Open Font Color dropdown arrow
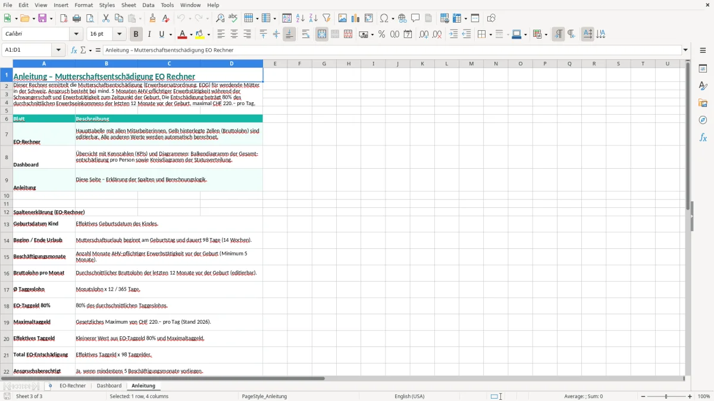The width and height of the screenshot is (714, 401). point(191,34)
